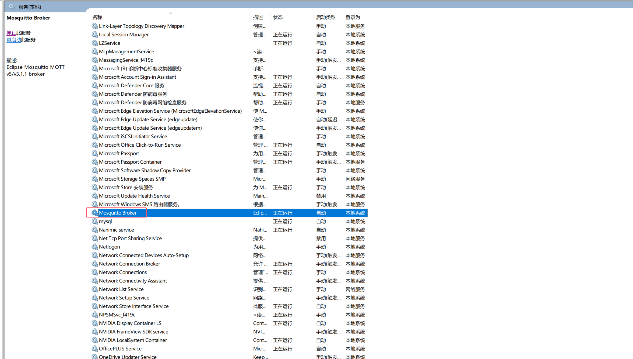This screenshot has width=633, height=359.
Task: Click the 登录为 column header
Action: click(x=353, y=17)
